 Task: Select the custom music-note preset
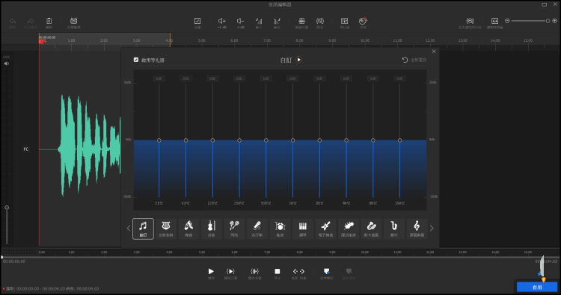click(143, 229)
